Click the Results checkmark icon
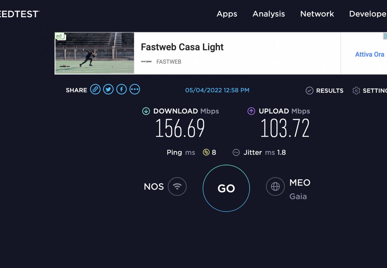Image resolution: width=387 pixels, height=268 pixels. [x=310, y=91]
